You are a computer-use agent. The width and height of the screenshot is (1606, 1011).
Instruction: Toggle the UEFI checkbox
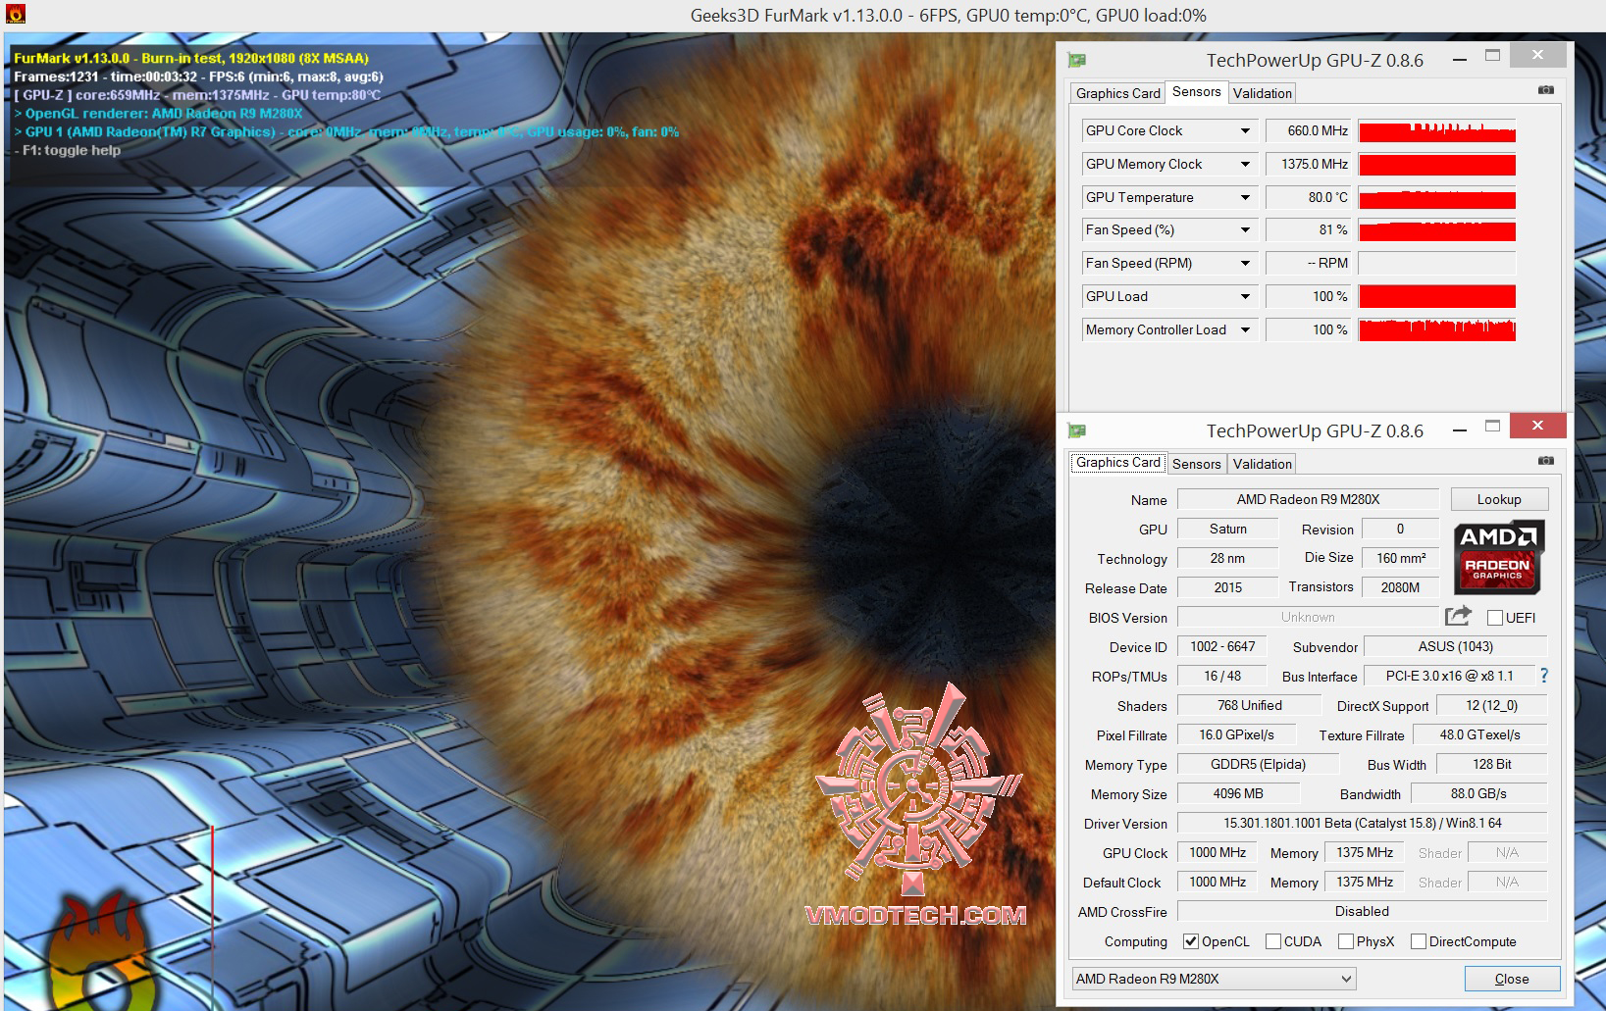point(1495,618)
